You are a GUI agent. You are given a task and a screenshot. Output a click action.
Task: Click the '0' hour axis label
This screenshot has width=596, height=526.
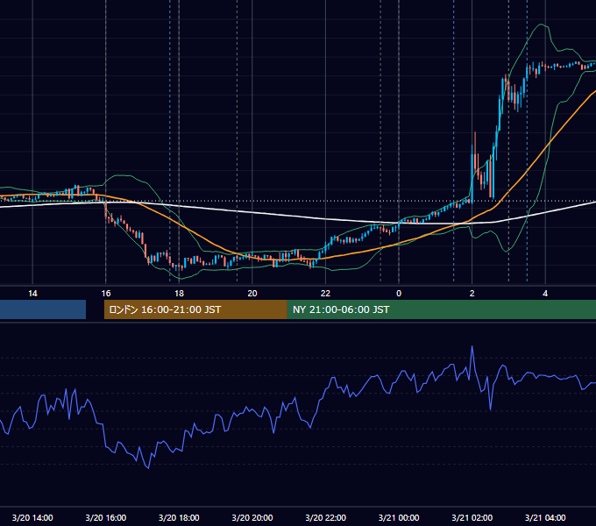pos(399,294)
